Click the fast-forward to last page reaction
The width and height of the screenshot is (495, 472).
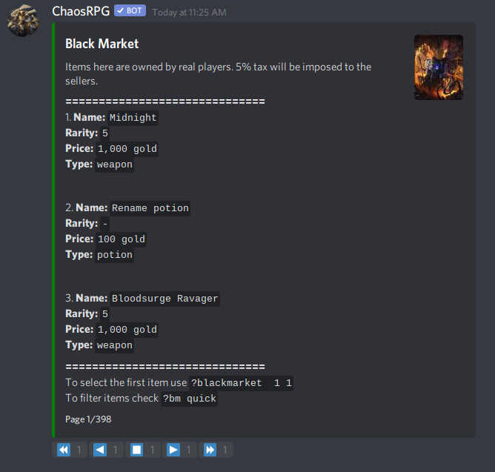point(216,450)
